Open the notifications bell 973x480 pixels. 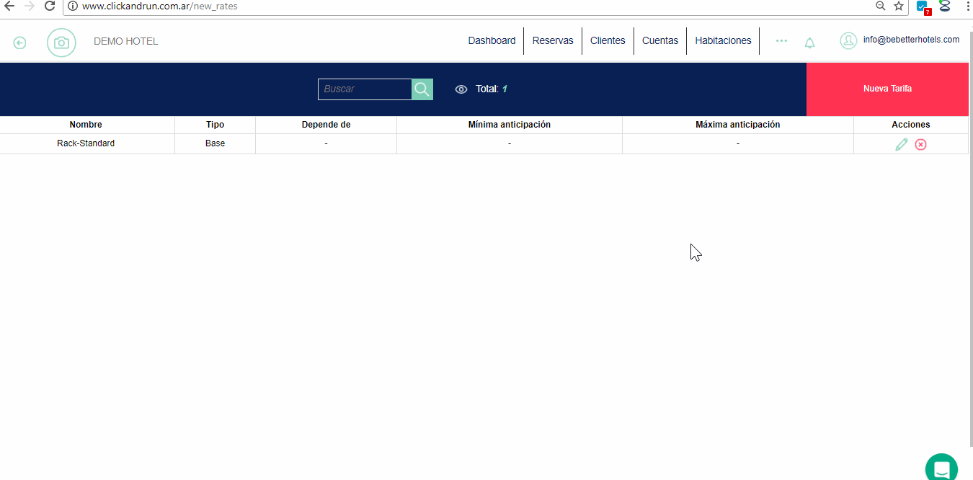coord(809,43)
